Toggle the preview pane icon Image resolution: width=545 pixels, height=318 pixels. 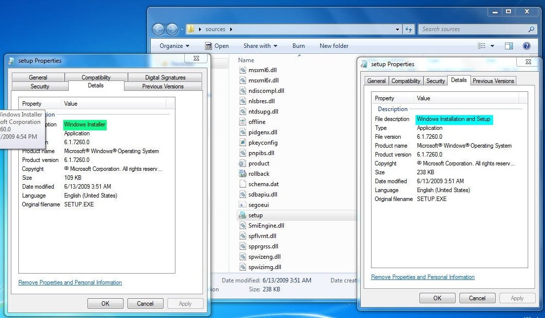[x=509, y=46]
